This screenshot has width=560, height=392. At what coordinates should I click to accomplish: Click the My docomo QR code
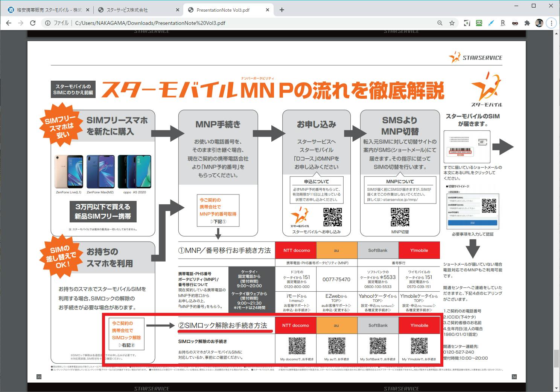[297, 346]
